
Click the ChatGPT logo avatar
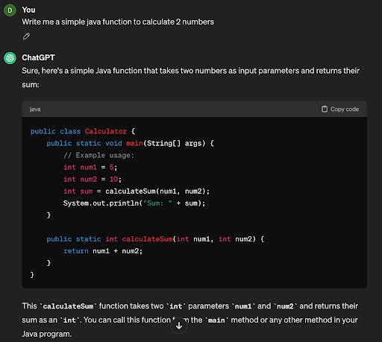(x=10, y=58)
